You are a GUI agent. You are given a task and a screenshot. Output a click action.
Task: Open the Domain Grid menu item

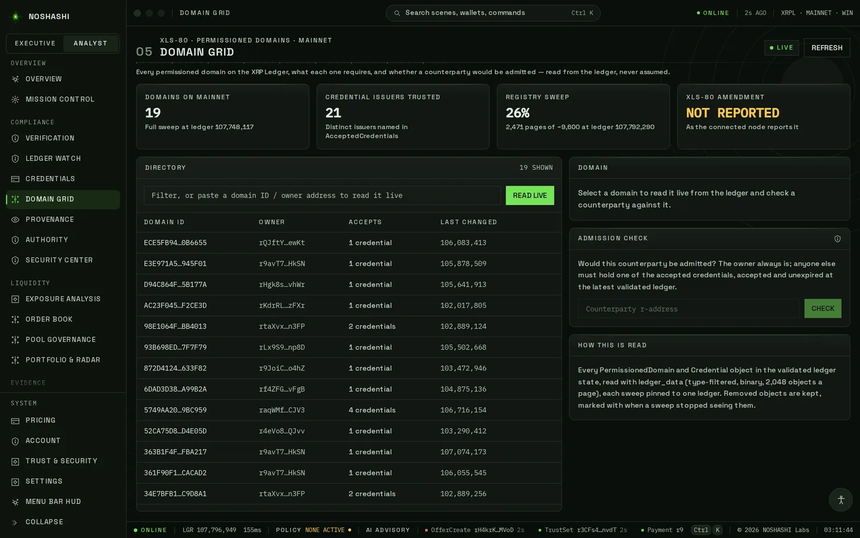pos(63,199)
